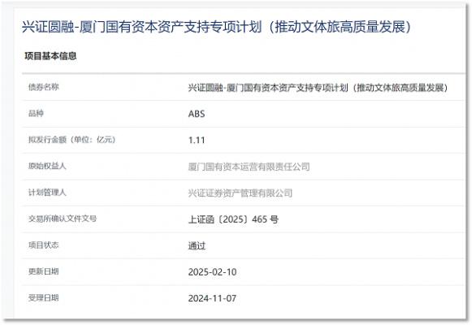Click the 原始权益人 label
Image resolution: width=472 pixels, height=325 pixels.
click(47, 166)
